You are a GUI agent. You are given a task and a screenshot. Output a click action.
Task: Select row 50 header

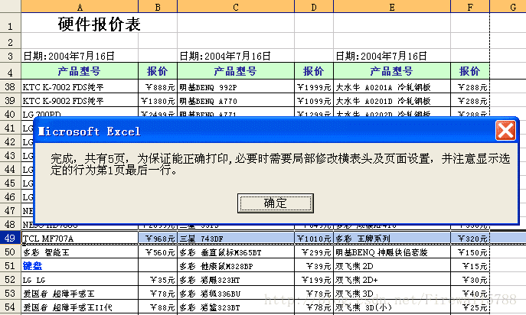click(x=11, y=252)
